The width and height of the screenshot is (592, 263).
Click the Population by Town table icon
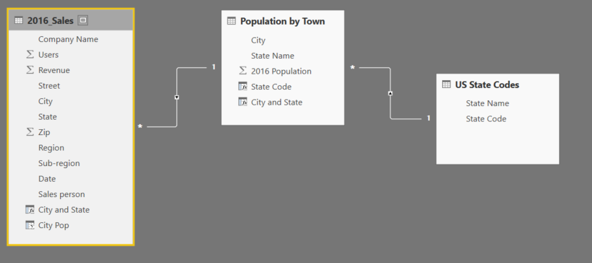(231, 21)
